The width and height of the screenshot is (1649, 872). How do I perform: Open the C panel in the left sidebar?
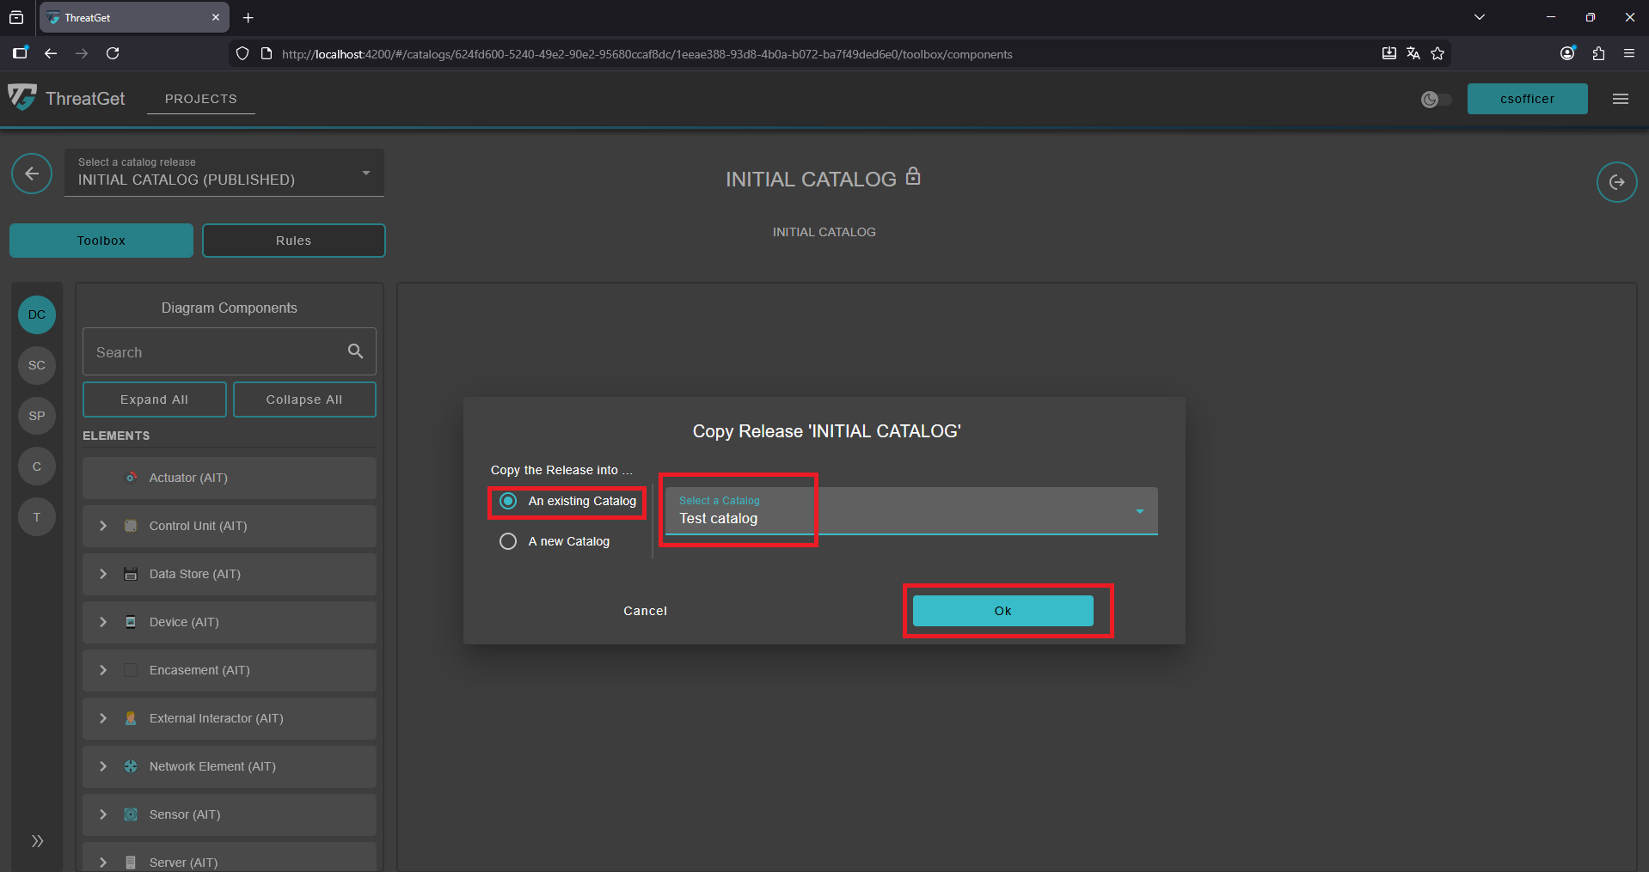click(x=36, y=466)
